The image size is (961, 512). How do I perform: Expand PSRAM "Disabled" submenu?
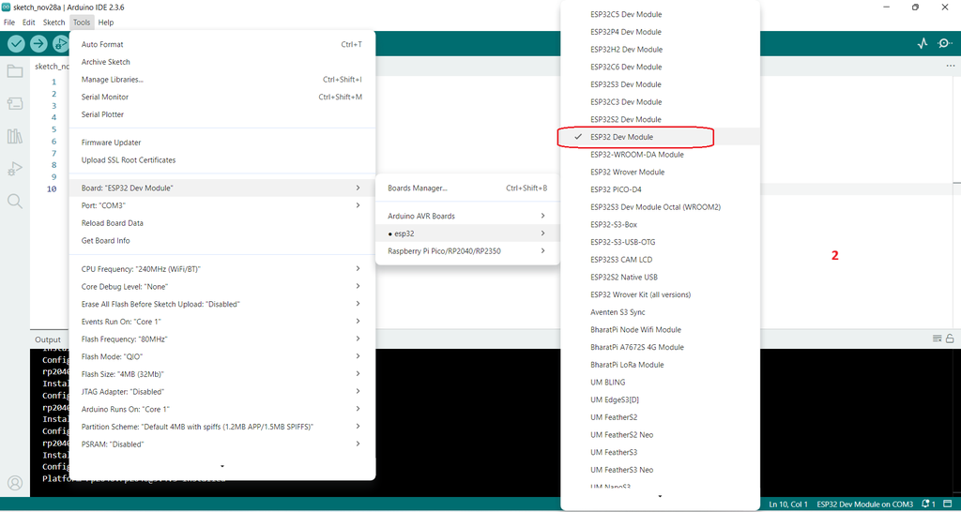[221, 444]
